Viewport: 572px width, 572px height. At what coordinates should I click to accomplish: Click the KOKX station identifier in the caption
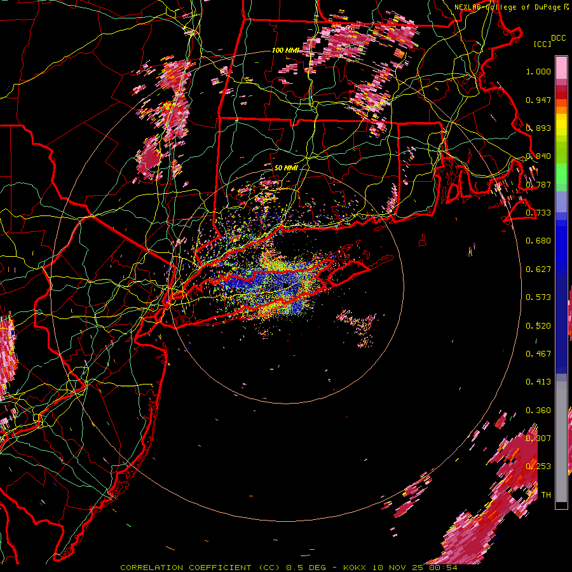click(x=354, y=568)
